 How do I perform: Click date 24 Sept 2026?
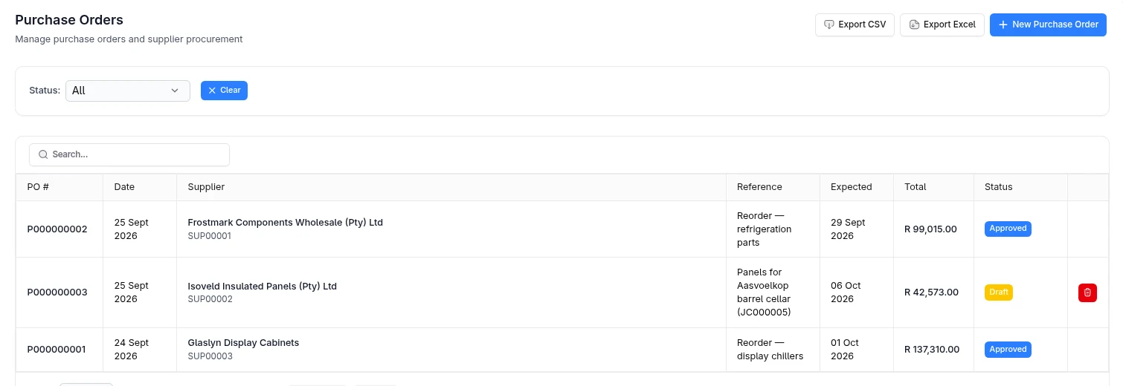click(x=131, y=350)
